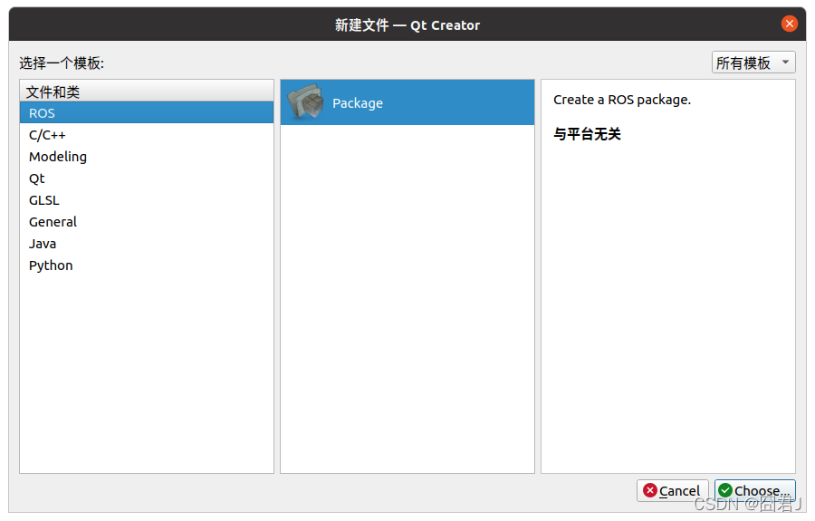Choose the Python category
This screenshot has height=521, width=815.
pyautogui.click(x=51, y=265)
